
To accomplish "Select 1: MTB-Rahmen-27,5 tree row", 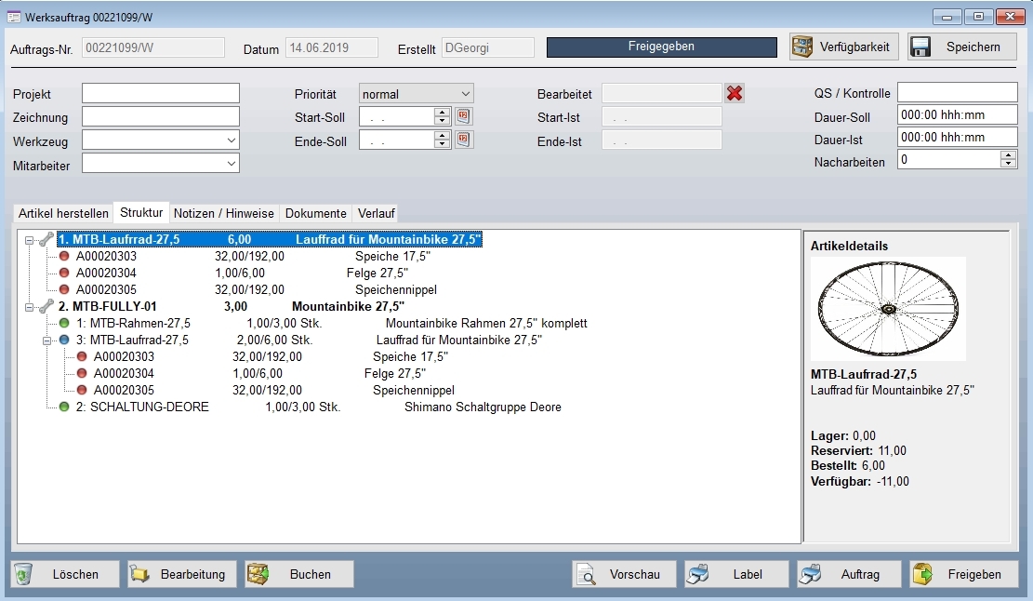I will coord(331,324).
